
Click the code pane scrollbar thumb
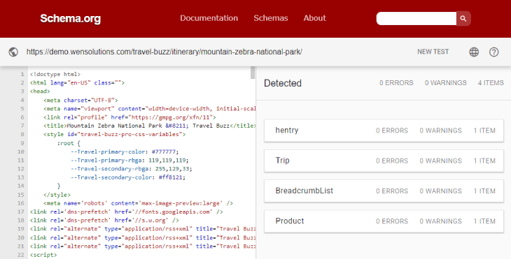(x=253, y=73)
